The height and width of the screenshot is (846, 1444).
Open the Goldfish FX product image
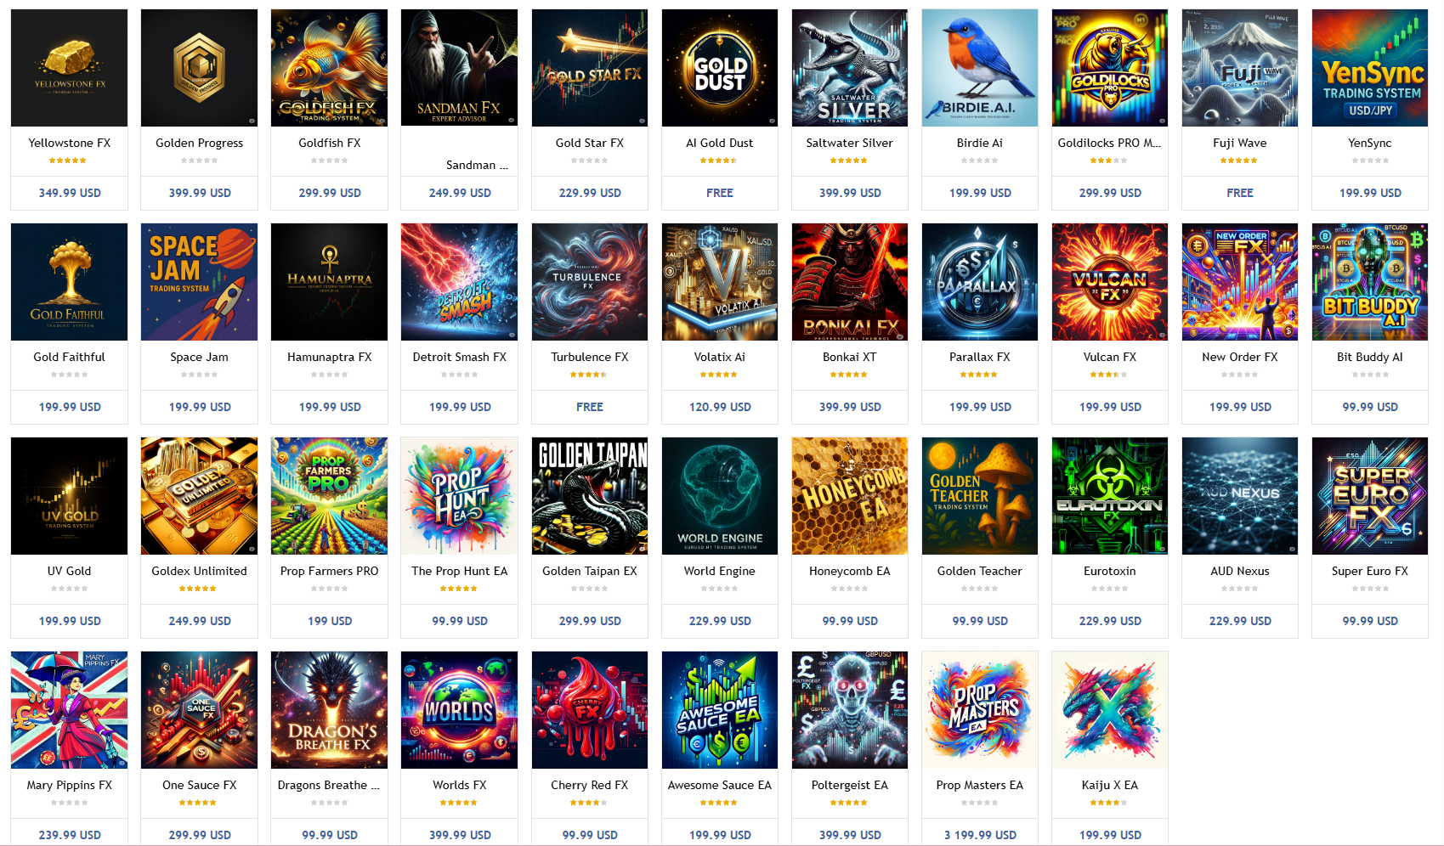pos(330,68)
